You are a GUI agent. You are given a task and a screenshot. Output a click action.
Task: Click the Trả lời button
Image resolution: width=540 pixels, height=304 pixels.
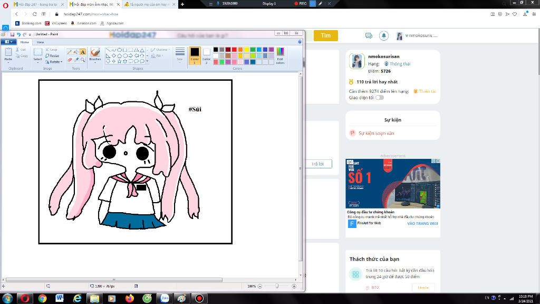(x=317, y=164)
